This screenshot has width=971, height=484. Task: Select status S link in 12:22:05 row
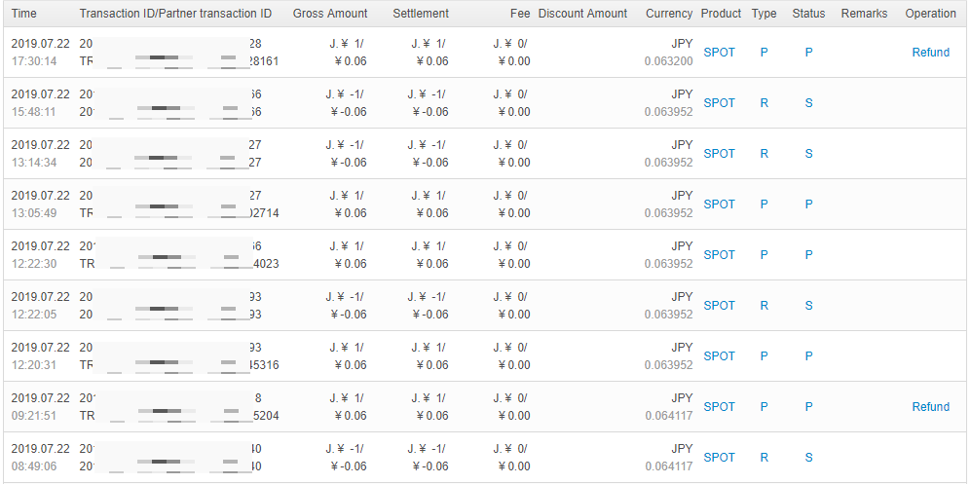click(x=808, y=306)
